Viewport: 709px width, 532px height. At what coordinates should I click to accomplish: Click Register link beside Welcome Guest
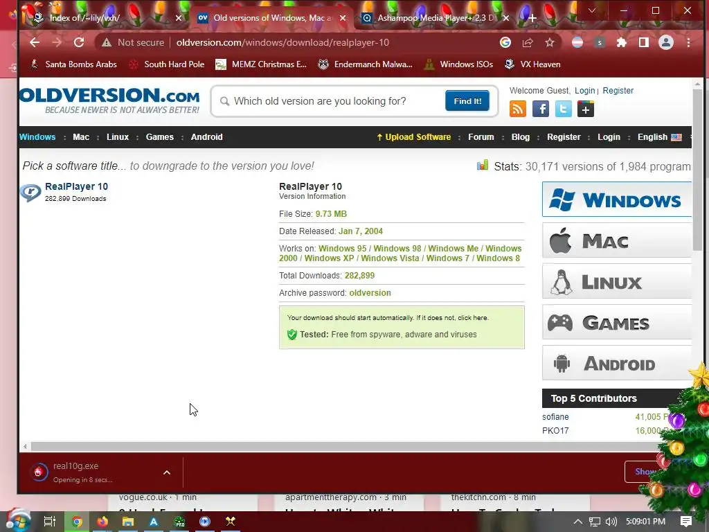point(618,91)
